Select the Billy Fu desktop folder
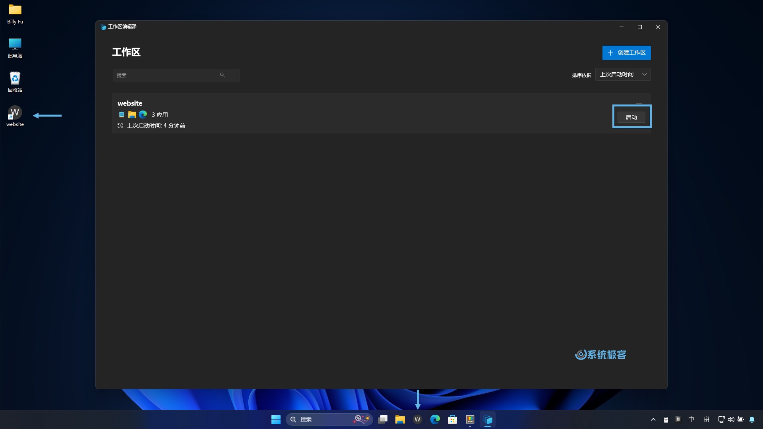Viewport: 763px width, 429px height. (15, 14)
